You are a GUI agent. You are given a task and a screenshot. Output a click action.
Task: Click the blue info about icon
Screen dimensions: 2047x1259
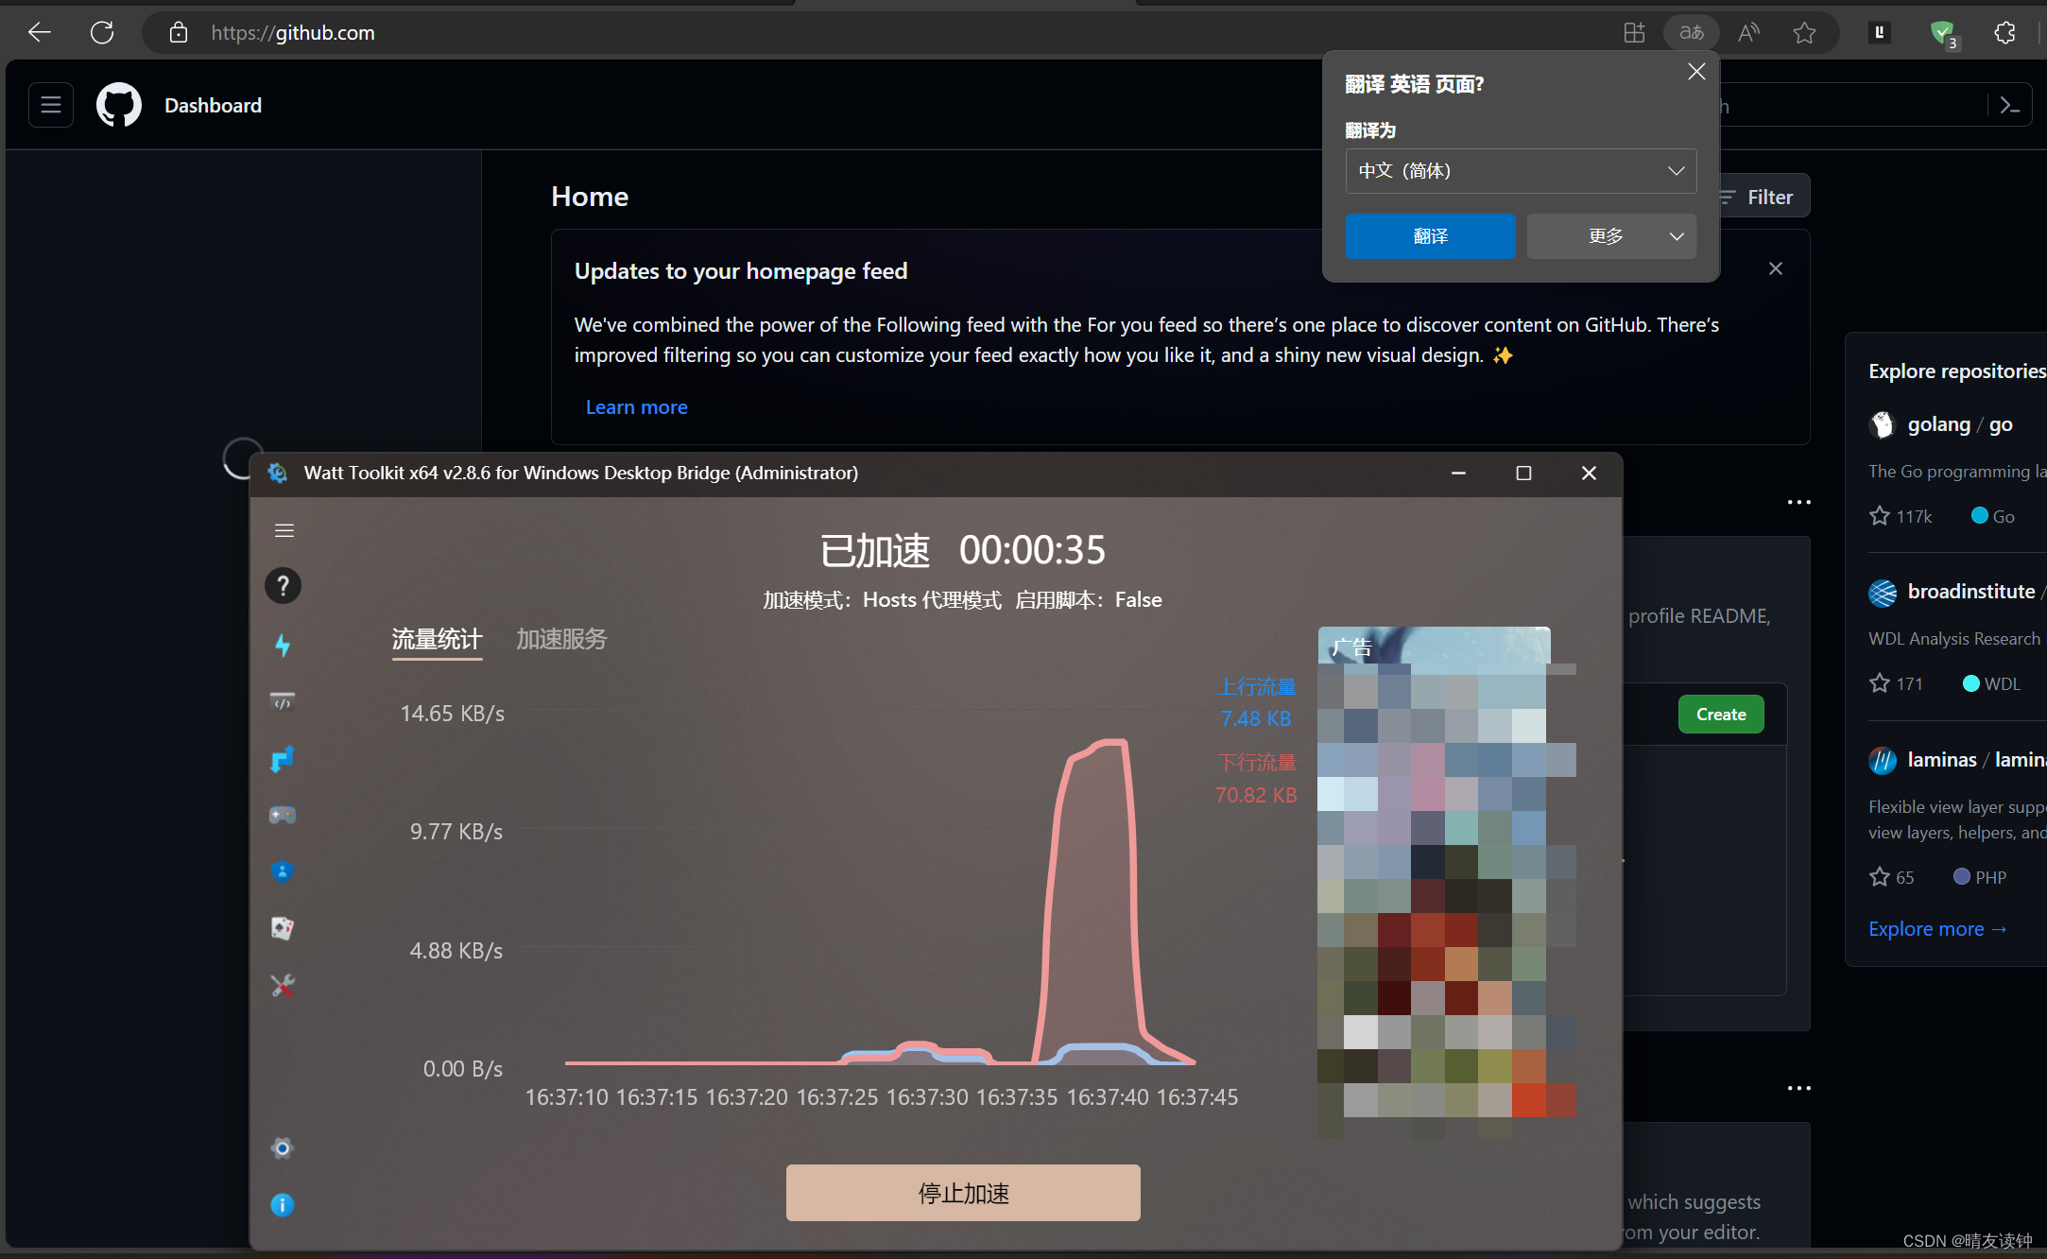pos(283,1205)
